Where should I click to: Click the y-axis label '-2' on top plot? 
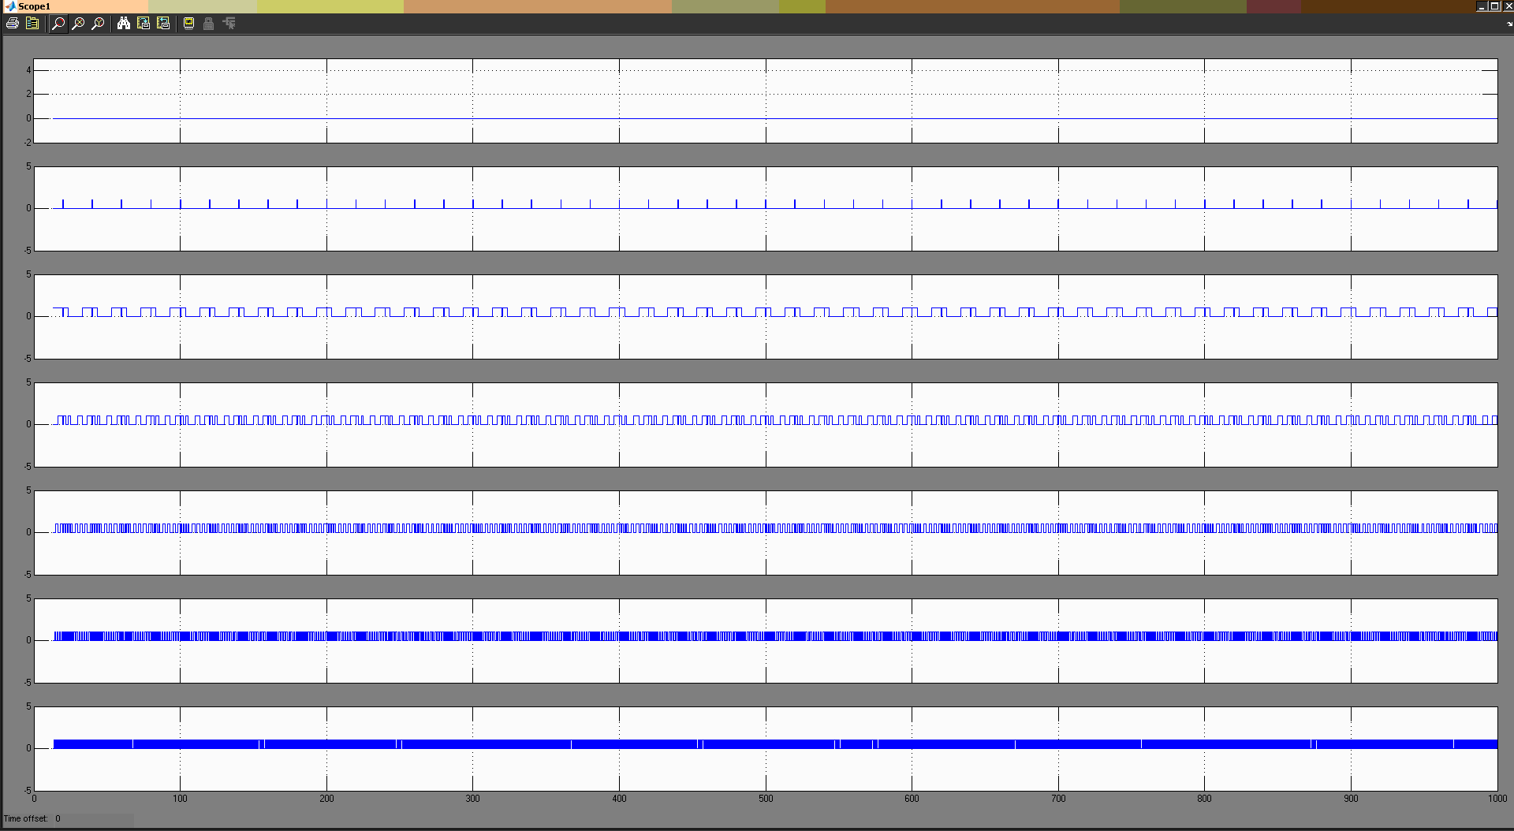(x=28, y=143)
